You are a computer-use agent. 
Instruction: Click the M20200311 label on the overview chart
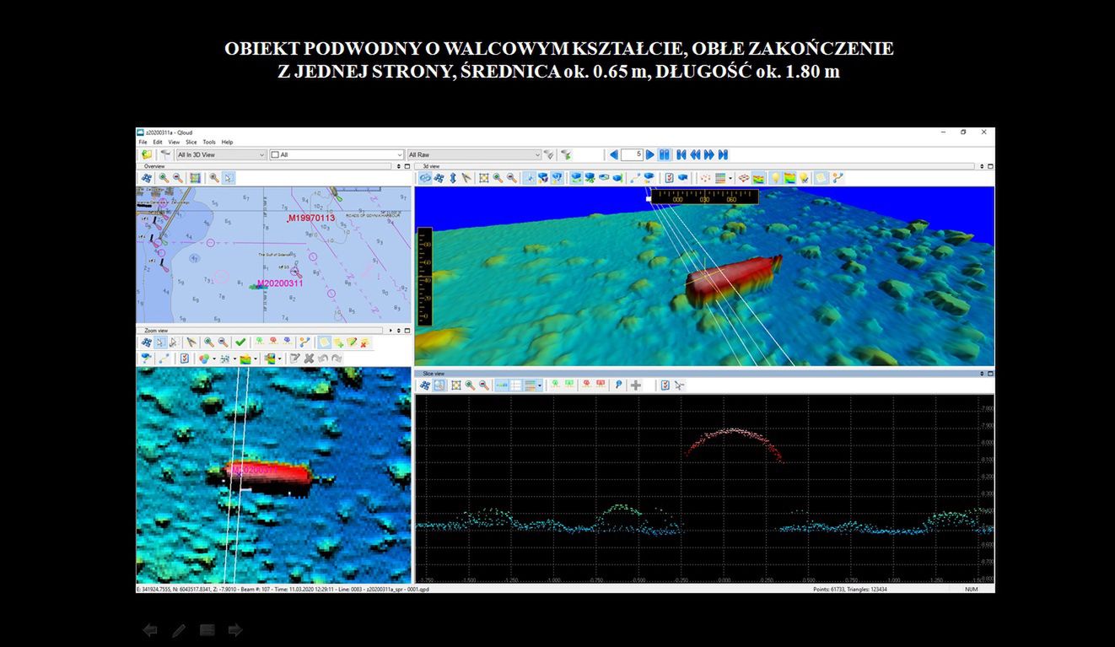pyautogui.click(x=280, y=283)
